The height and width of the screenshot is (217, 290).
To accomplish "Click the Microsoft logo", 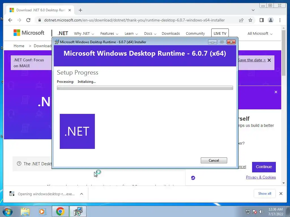I will pos(29,33).
